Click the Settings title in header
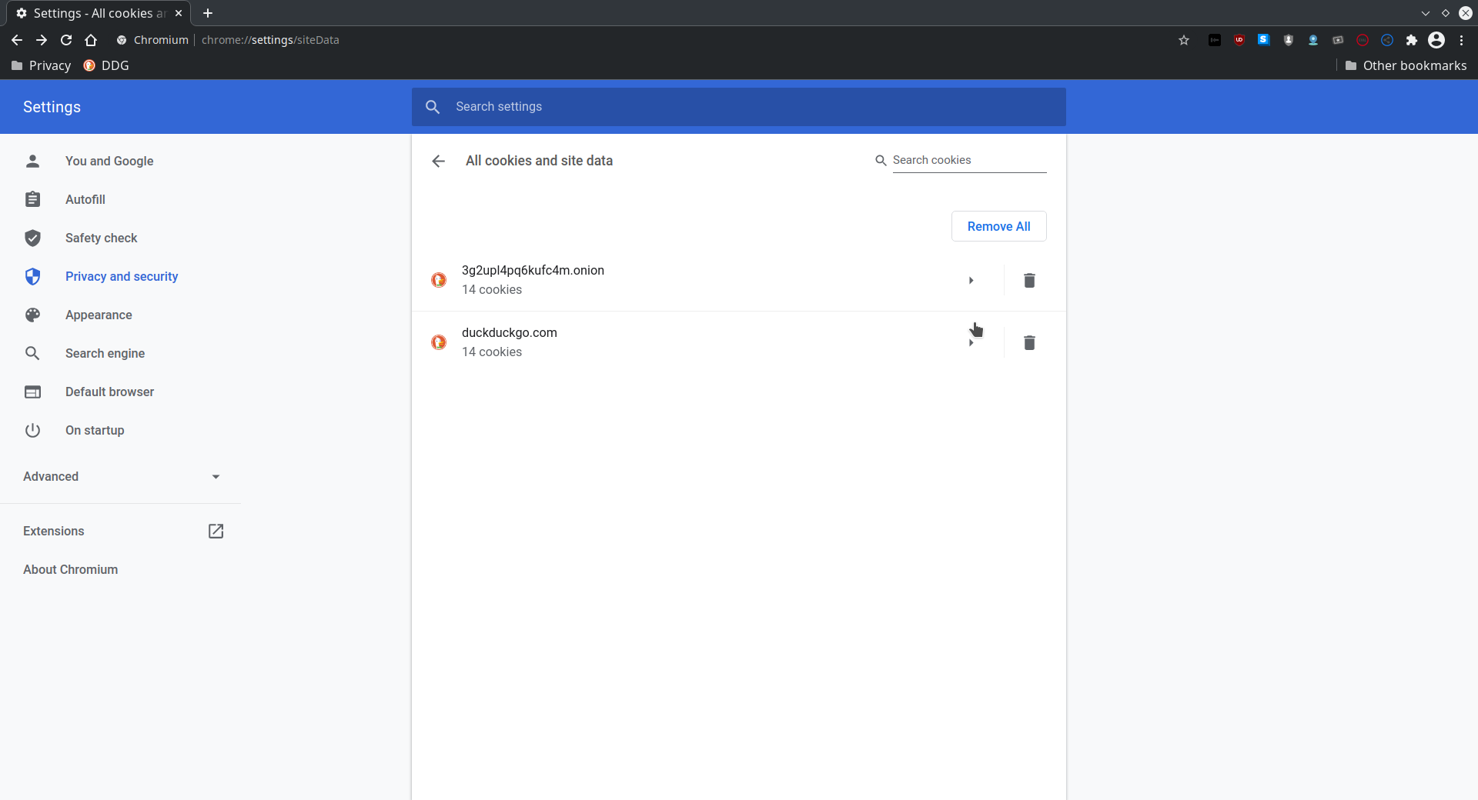This screenshot has width=1478, height=800. point(52,107)
